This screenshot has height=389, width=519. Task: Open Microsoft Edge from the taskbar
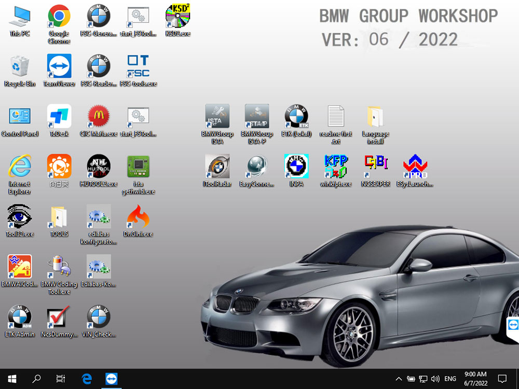coord(87,379)
